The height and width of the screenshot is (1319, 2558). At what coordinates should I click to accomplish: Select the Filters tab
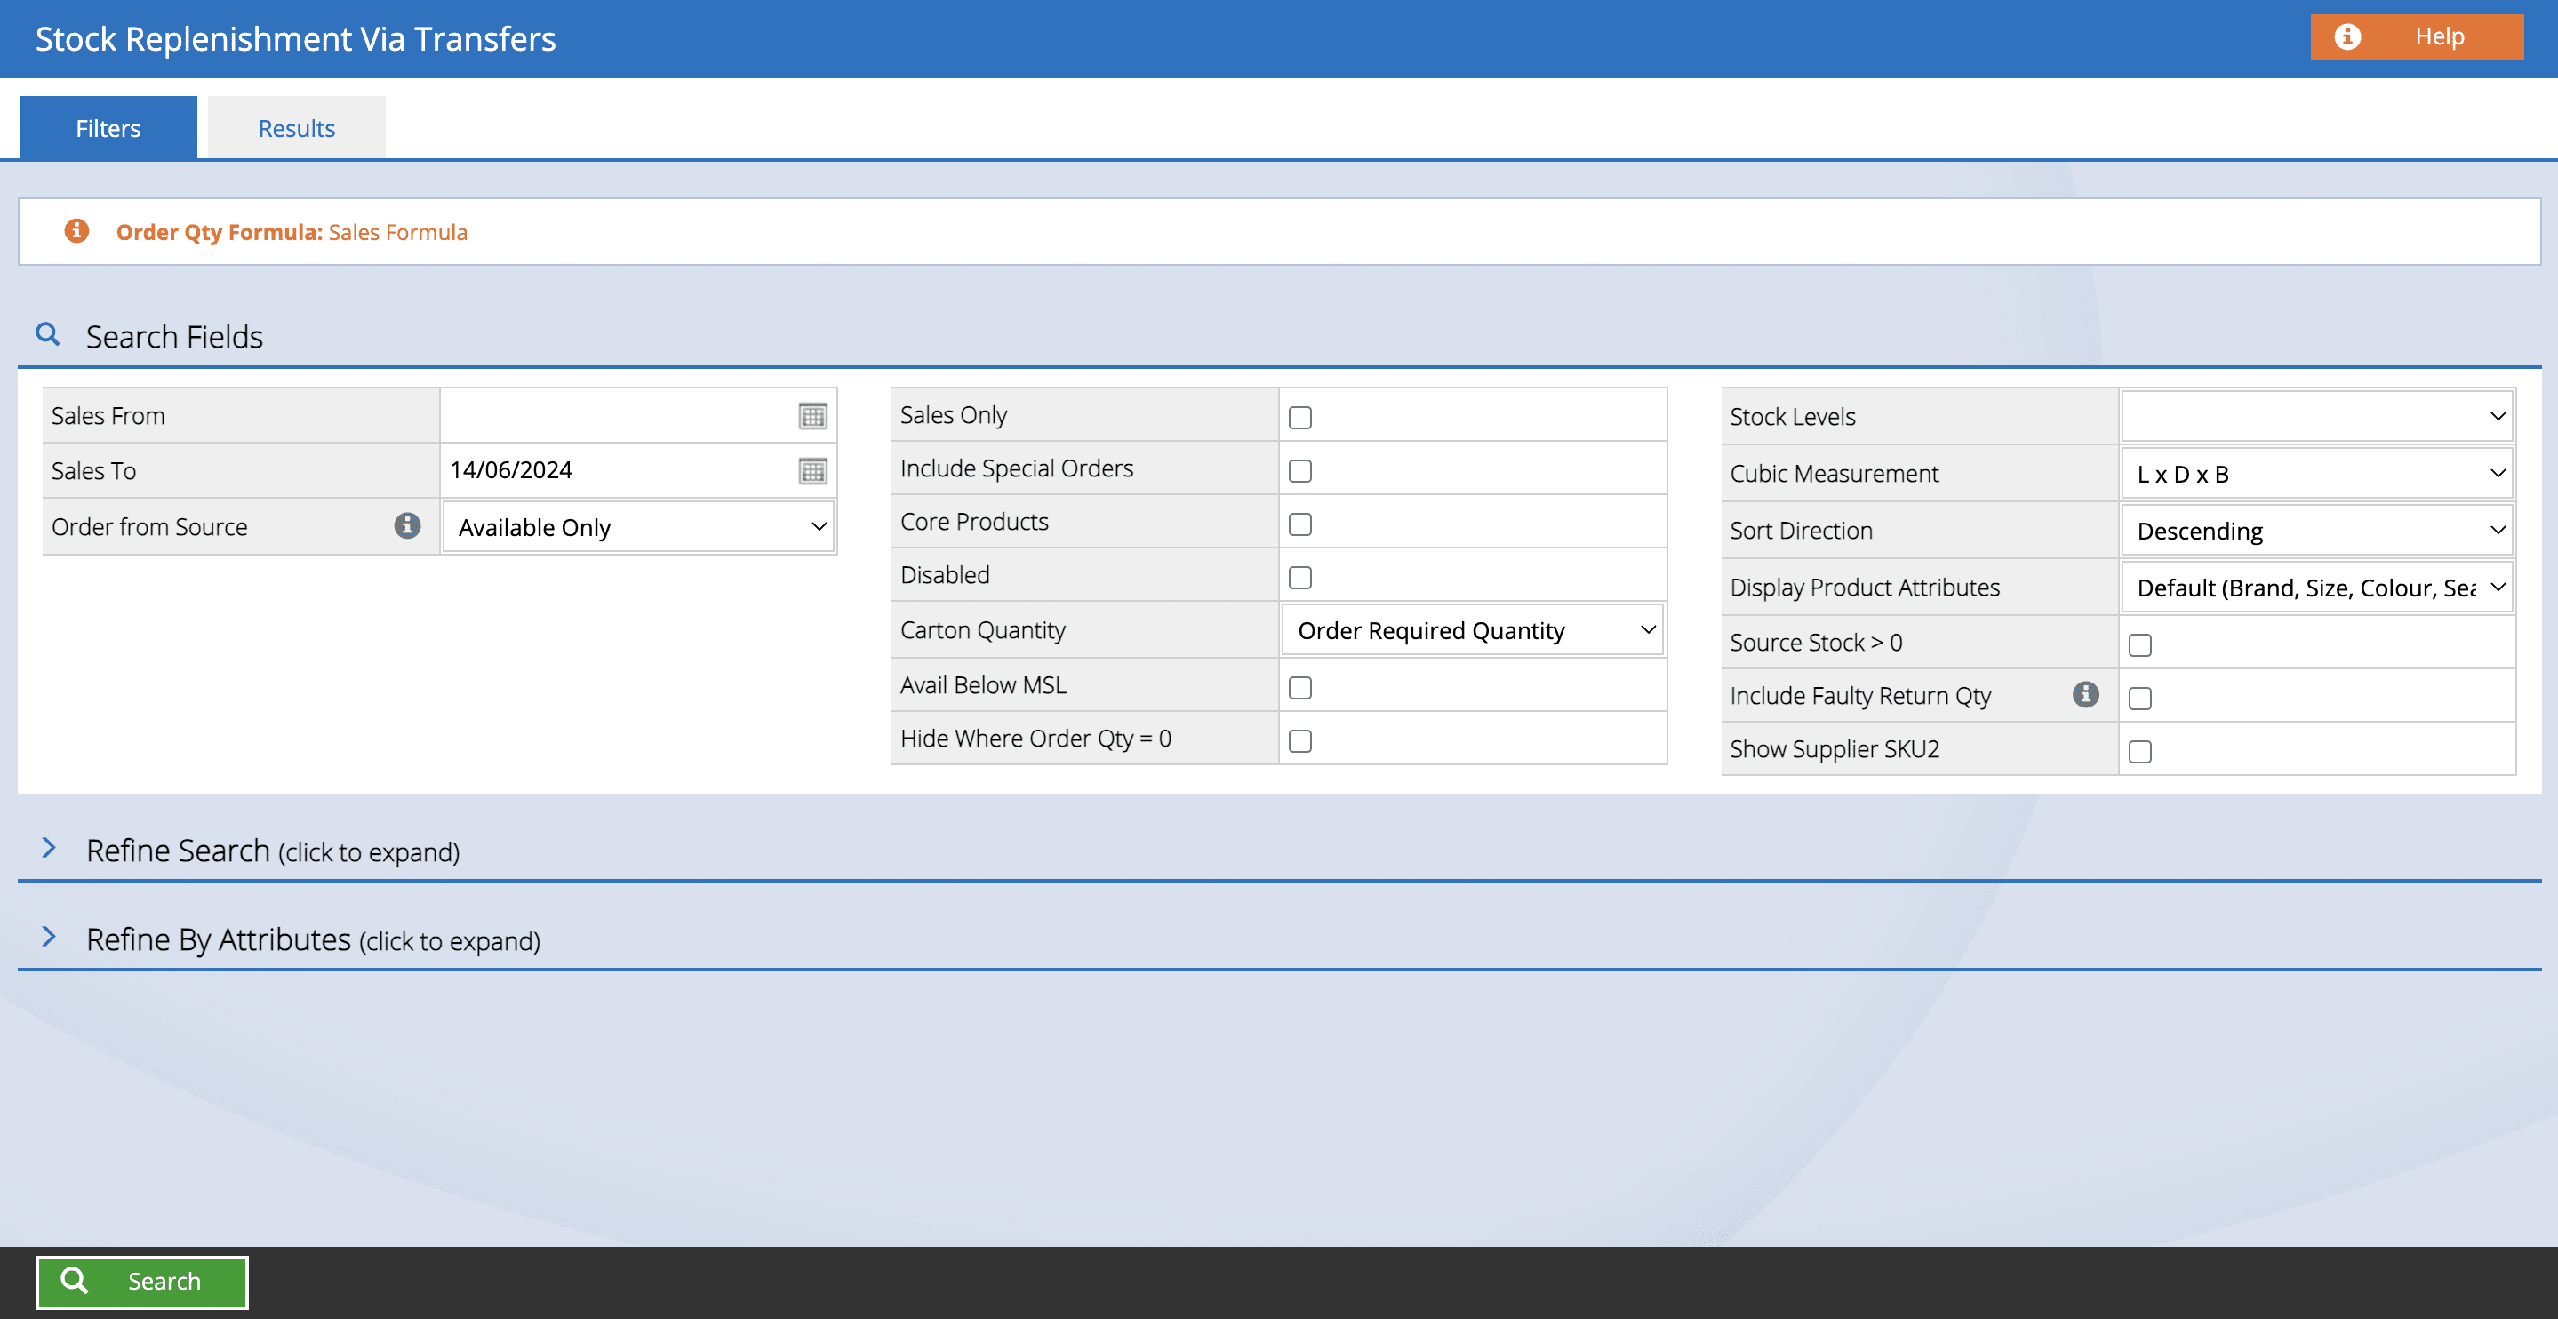[x=108, y=128]
